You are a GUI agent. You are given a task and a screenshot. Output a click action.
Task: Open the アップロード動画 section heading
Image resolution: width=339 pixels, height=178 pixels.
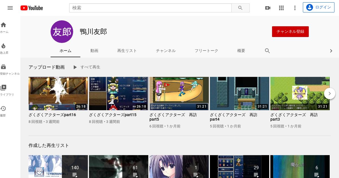click(47, 67)
